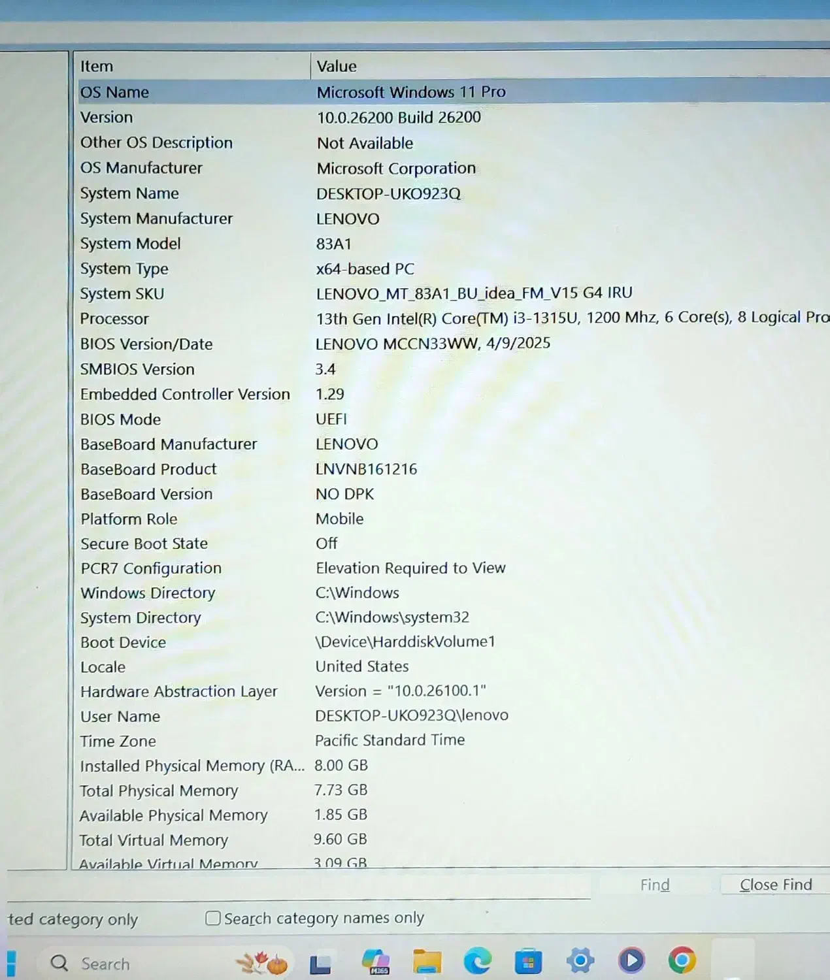Select 'Other OS Description' row

[454, 142]
